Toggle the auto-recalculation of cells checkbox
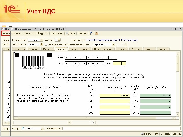 46,44
